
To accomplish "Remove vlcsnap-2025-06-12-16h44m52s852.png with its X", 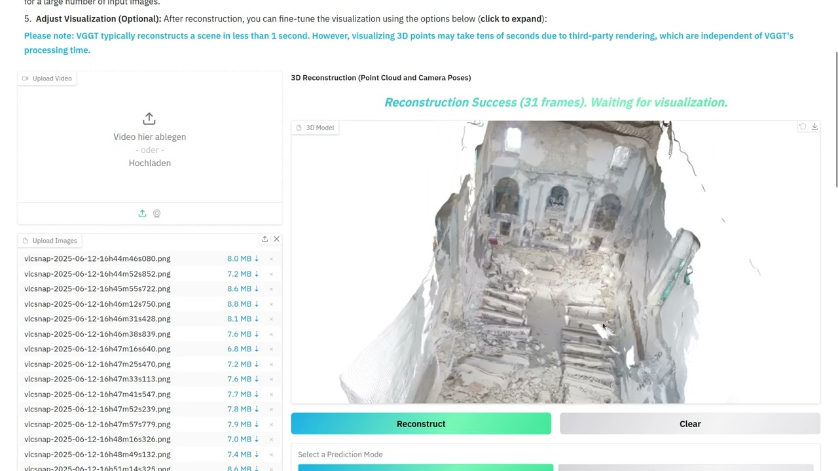I will point(271,274).
